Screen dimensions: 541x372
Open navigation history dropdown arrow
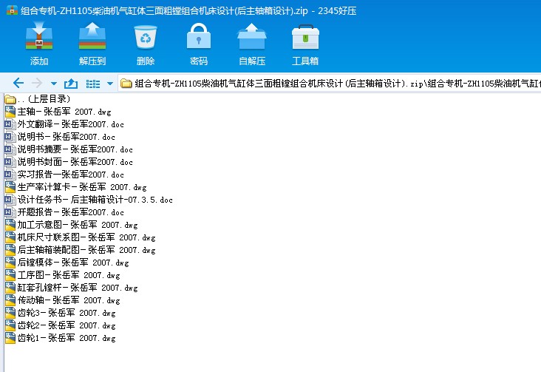pos(54,84)
